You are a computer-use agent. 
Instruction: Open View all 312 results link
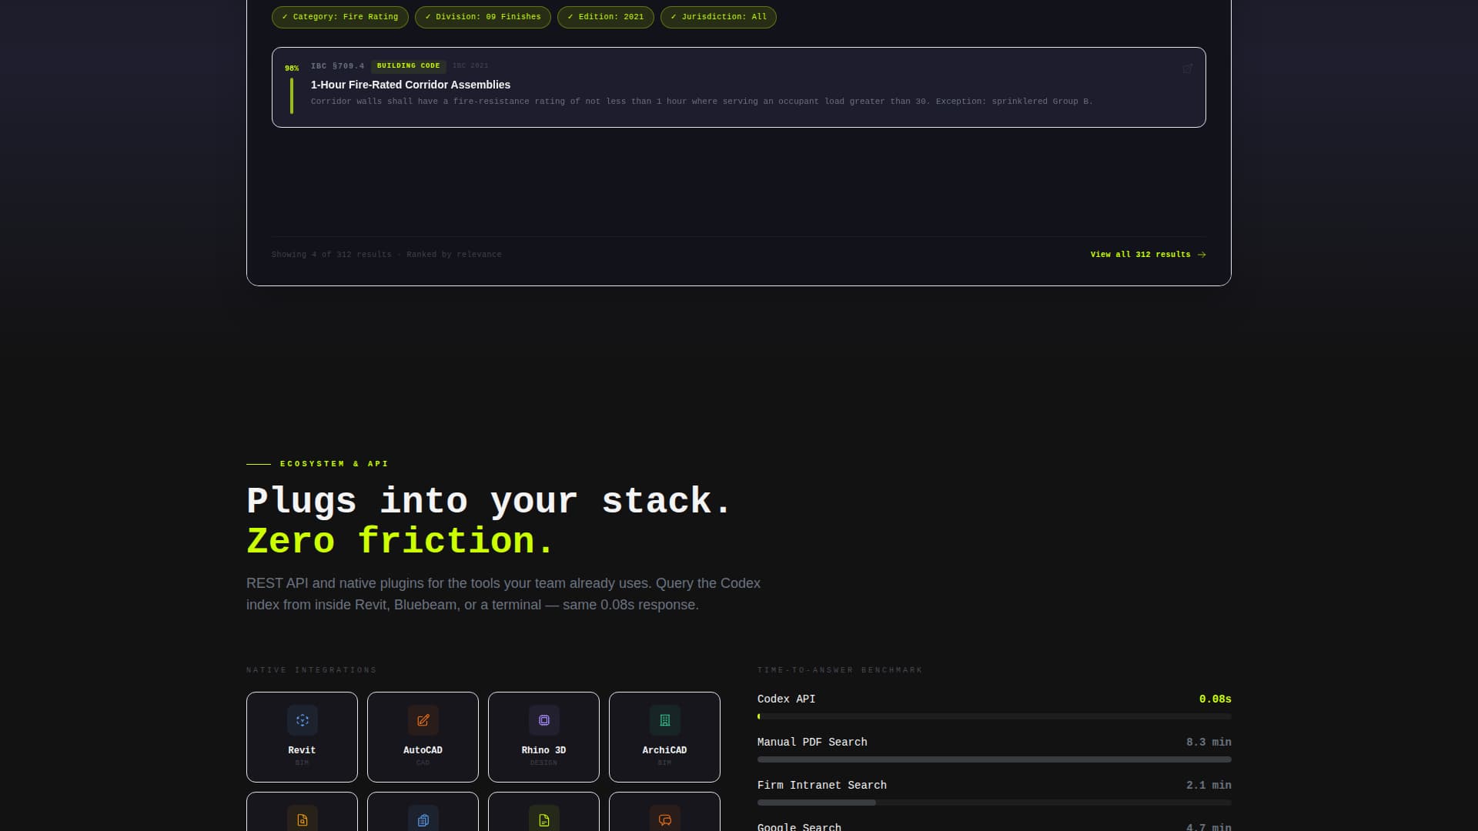[1148, 255]
